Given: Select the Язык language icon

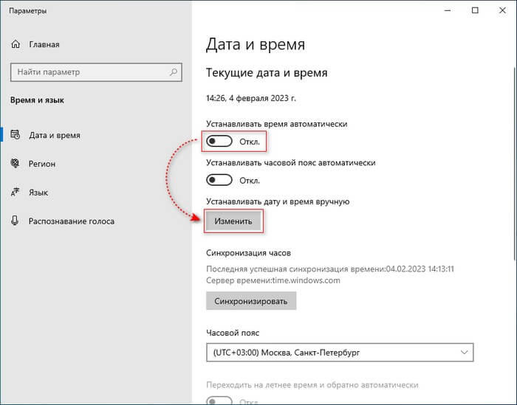Looking at the screenshot, I should (x=16, y=192).
